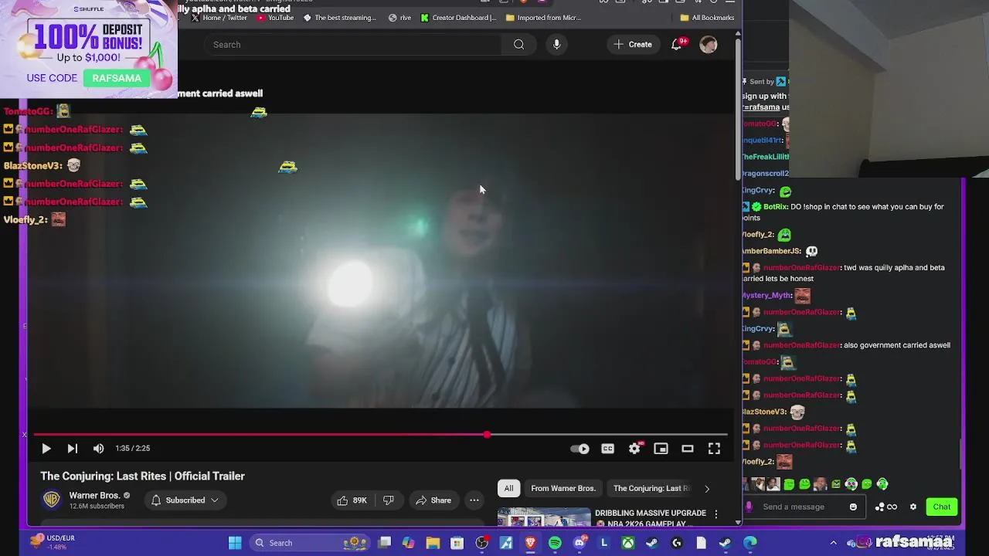The height and width of the screenshot is (556, 989).
Task: Play the Conjuring trailer video
Action: [x=46, y=448]
